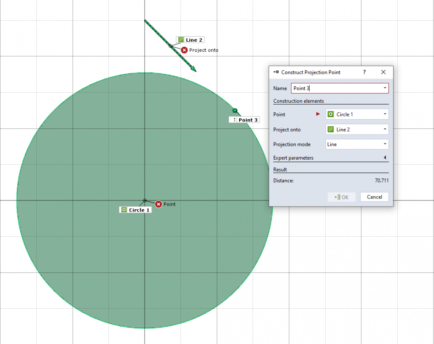Open the Name dropdown list
This screenshot has width=434, height=344.
[385, 88]
